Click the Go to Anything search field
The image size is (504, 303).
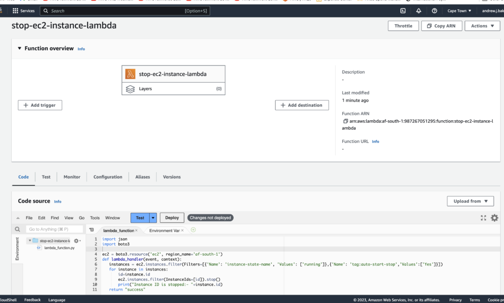[54, 230]
